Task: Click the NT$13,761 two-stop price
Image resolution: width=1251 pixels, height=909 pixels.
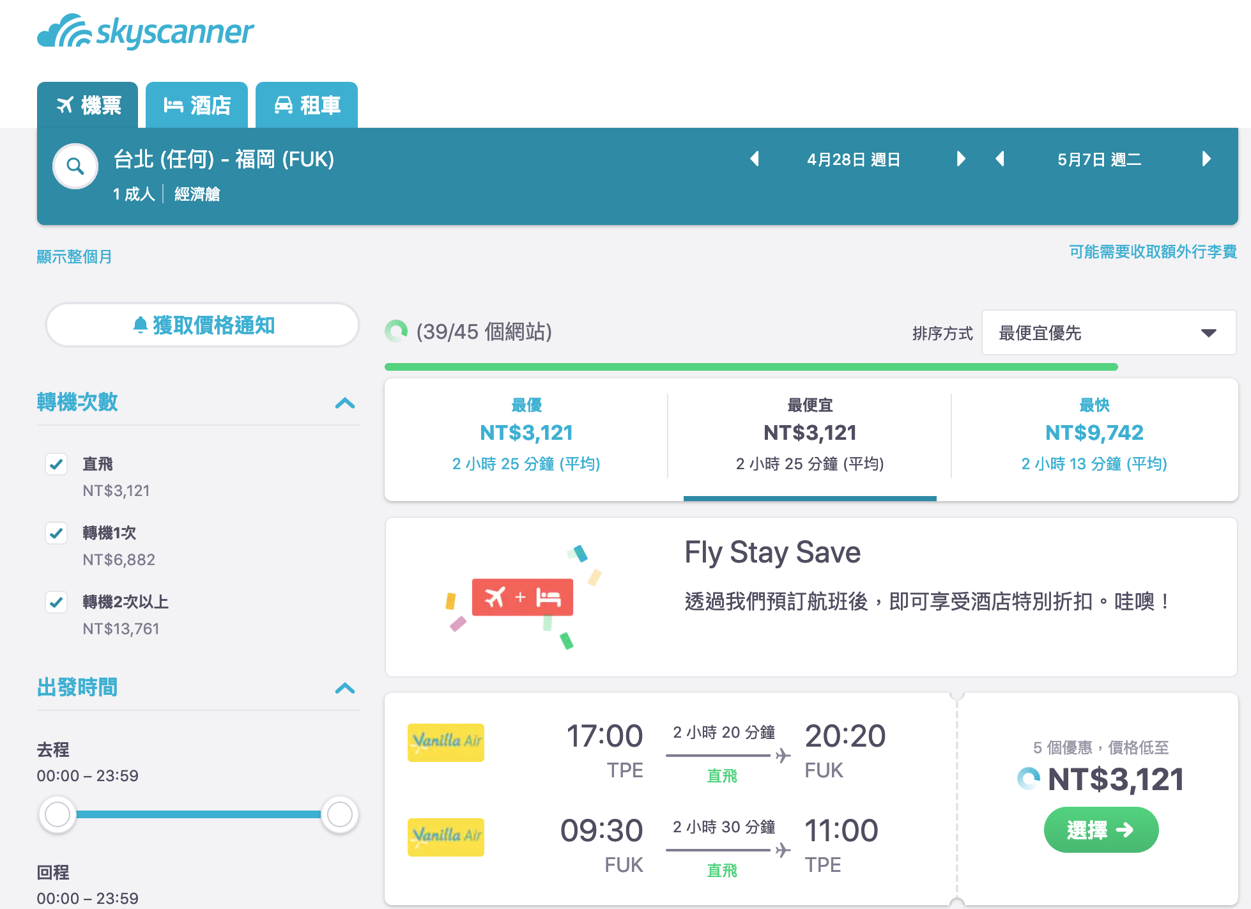Action: click(121, 629)
